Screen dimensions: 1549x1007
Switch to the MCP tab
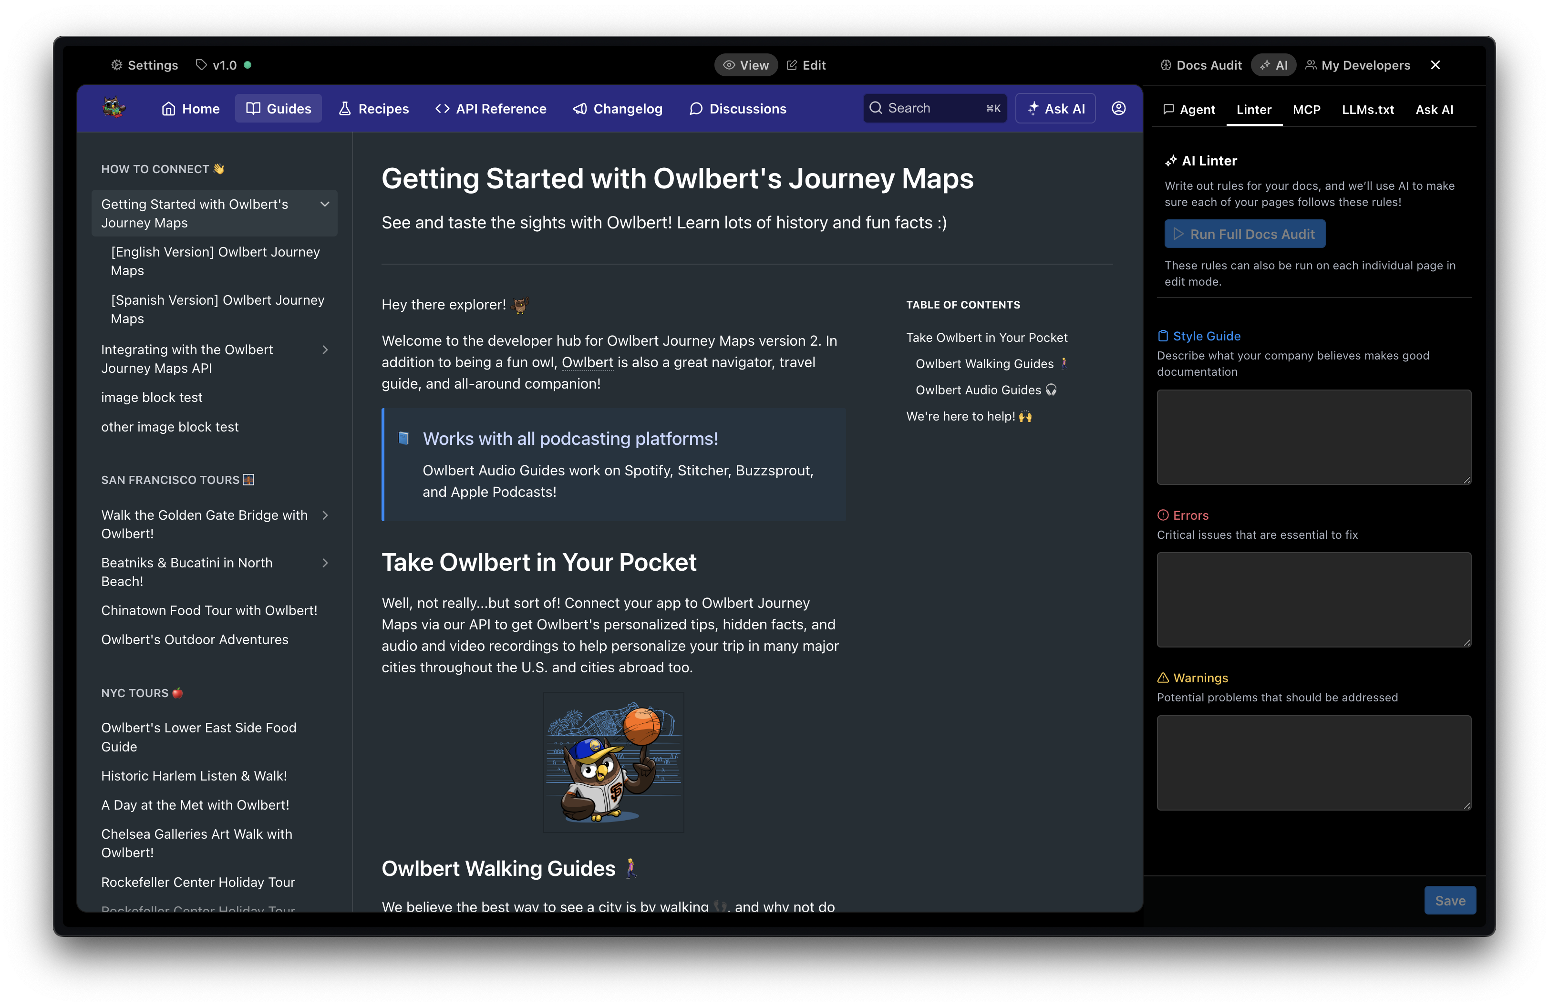(1306, 109)
